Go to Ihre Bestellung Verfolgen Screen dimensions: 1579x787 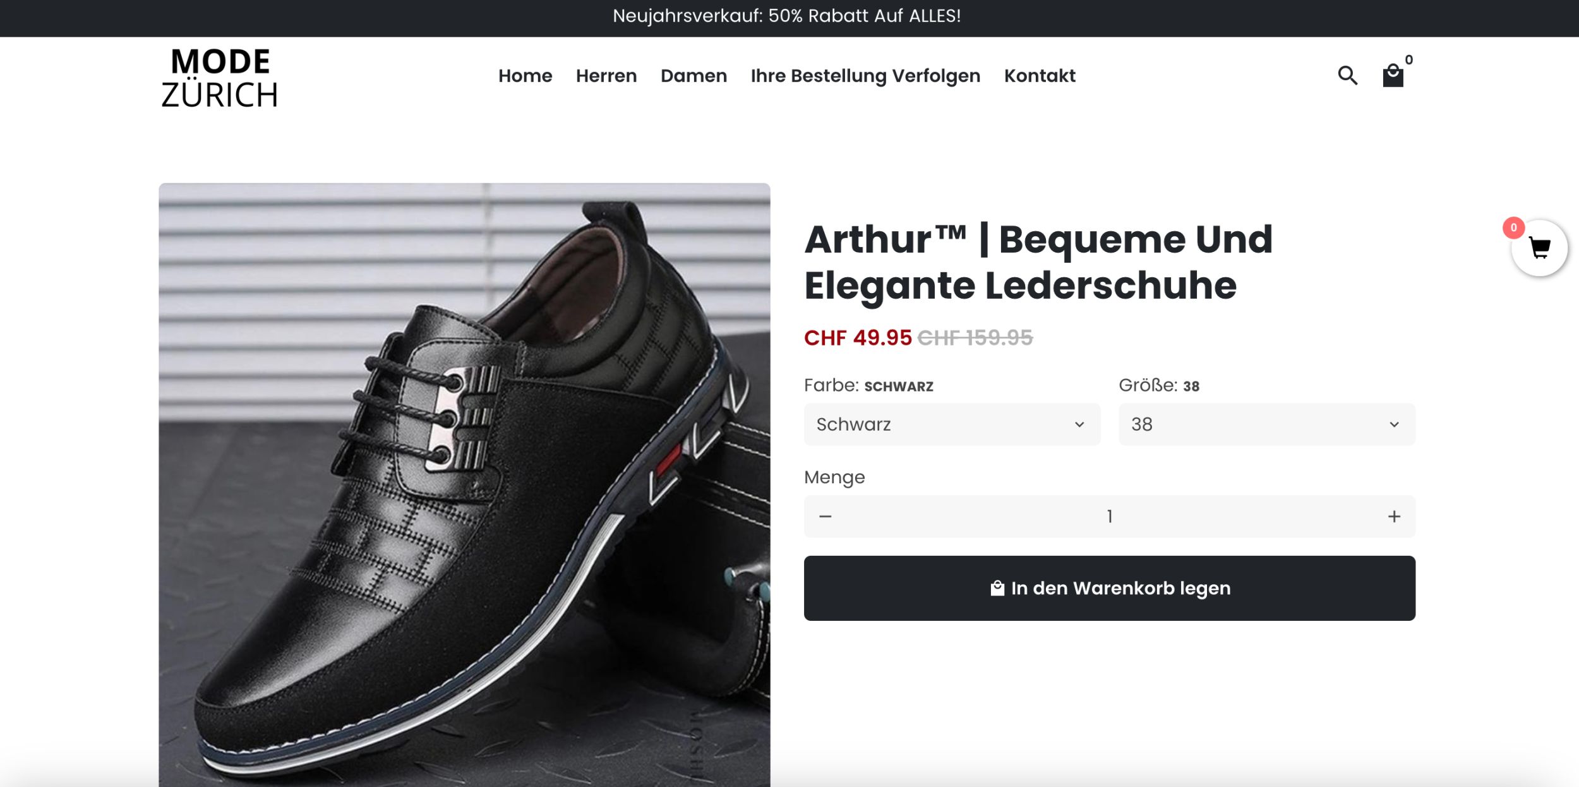pyautogui.click(x=865, y=76)
